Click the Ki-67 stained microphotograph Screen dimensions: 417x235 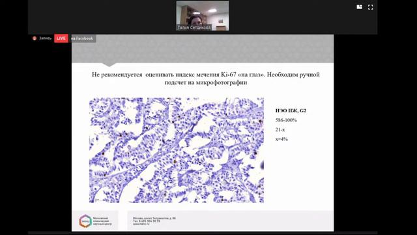click(x=177, y=150)
